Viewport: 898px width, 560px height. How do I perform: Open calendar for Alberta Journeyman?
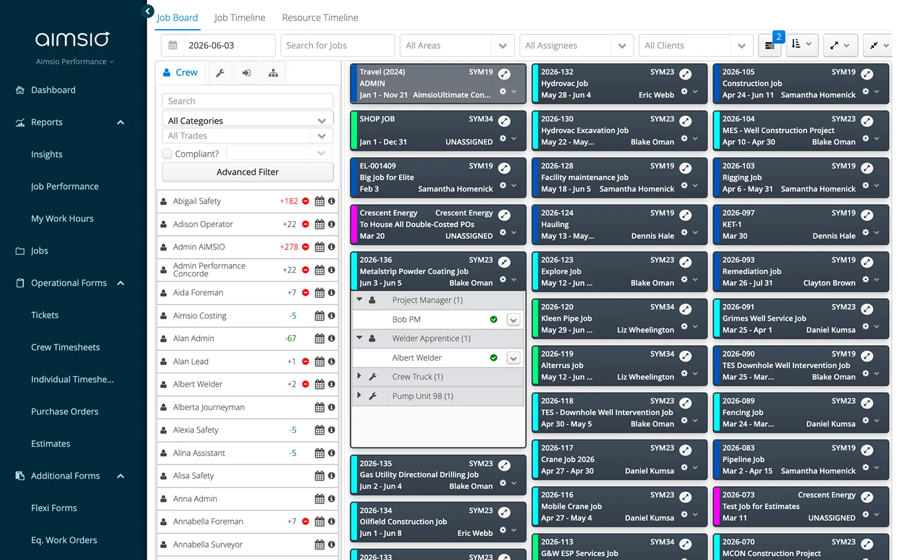tap(320, 407)
